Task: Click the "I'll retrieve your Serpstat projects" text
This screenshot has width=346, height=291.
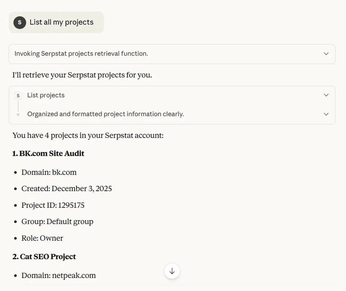Action: tap(82, 75)
